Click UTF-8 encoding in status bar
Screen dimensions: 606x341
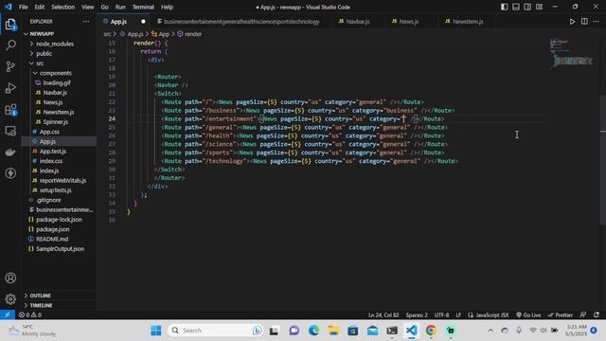click(442, 314)
